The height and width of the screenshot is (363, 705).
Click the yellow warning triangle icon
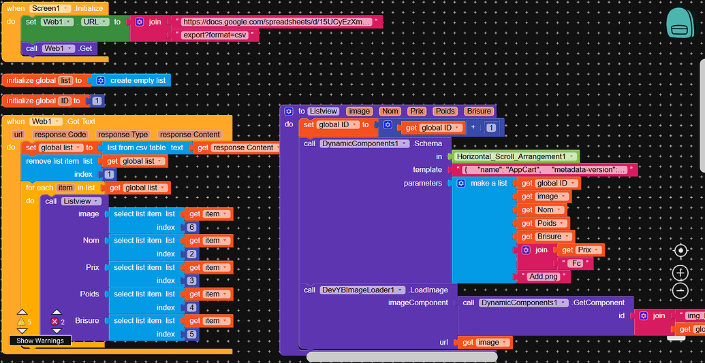coord(20,322)
